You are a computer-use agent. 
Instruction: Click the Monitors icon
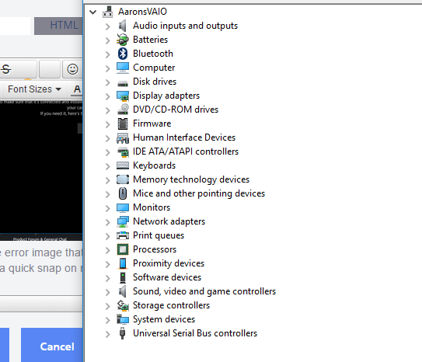tap(123, 208)
